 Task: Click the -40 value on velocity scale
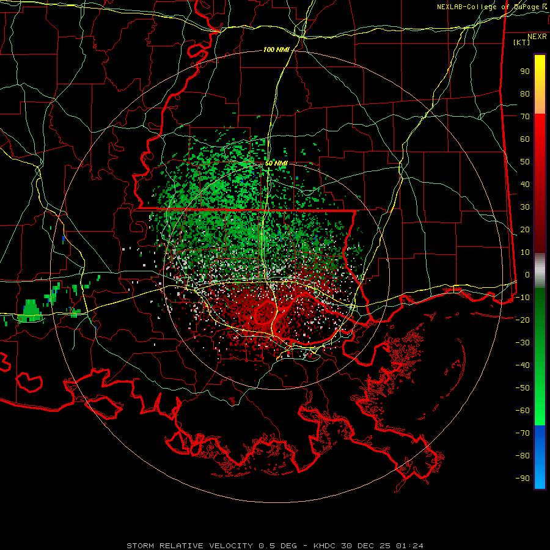(x=522, y=365)
